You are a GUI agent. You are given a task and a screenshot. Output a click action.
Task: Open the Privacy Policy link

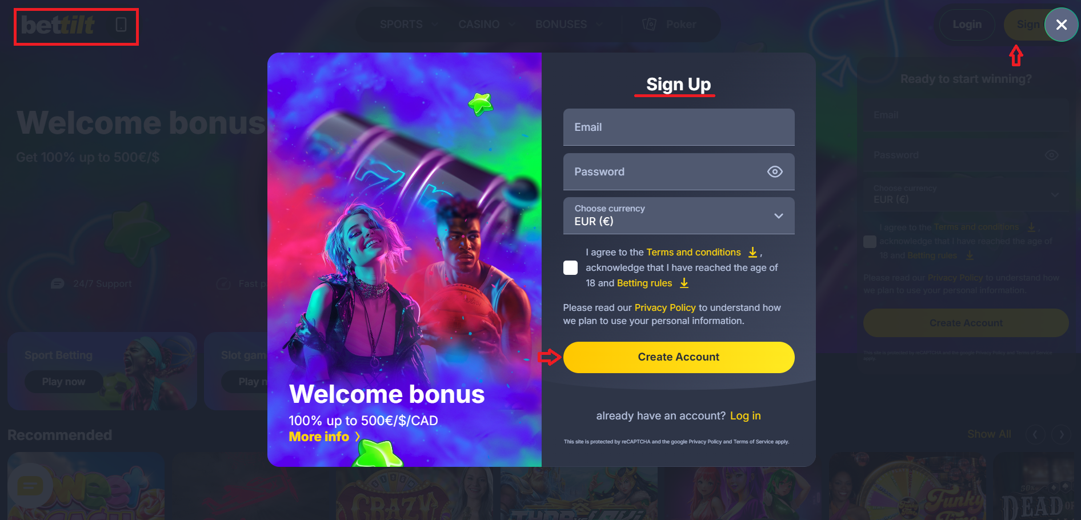click(x=665, y=307)
